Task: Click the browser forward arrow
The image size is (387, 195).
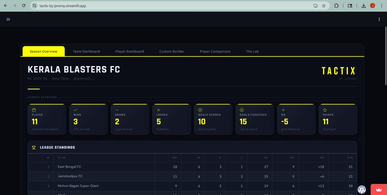Action: click(15, 6)
